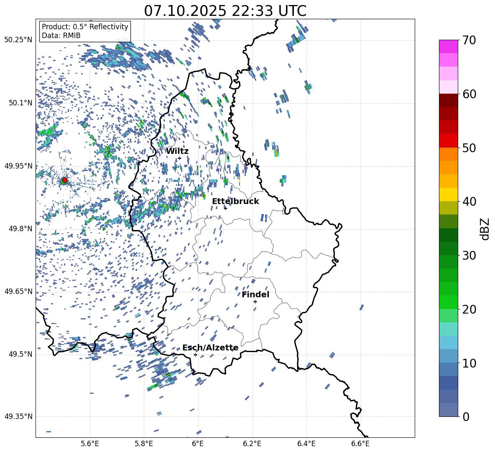Click the 5.8°E longitude label
This screenshot has height=452, width=495.
[x=144, y=444]
